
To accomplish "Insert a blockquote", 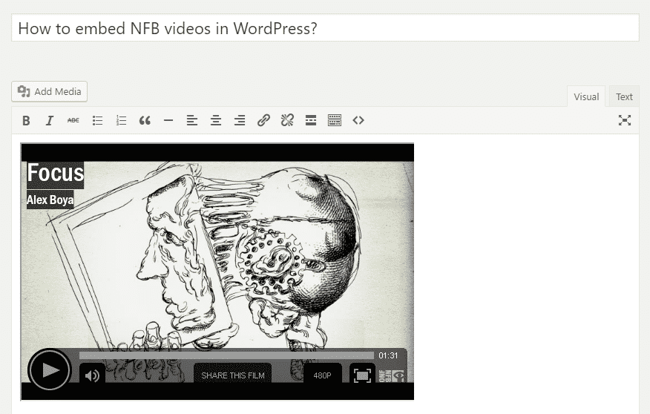I will [x=145, y=121].
